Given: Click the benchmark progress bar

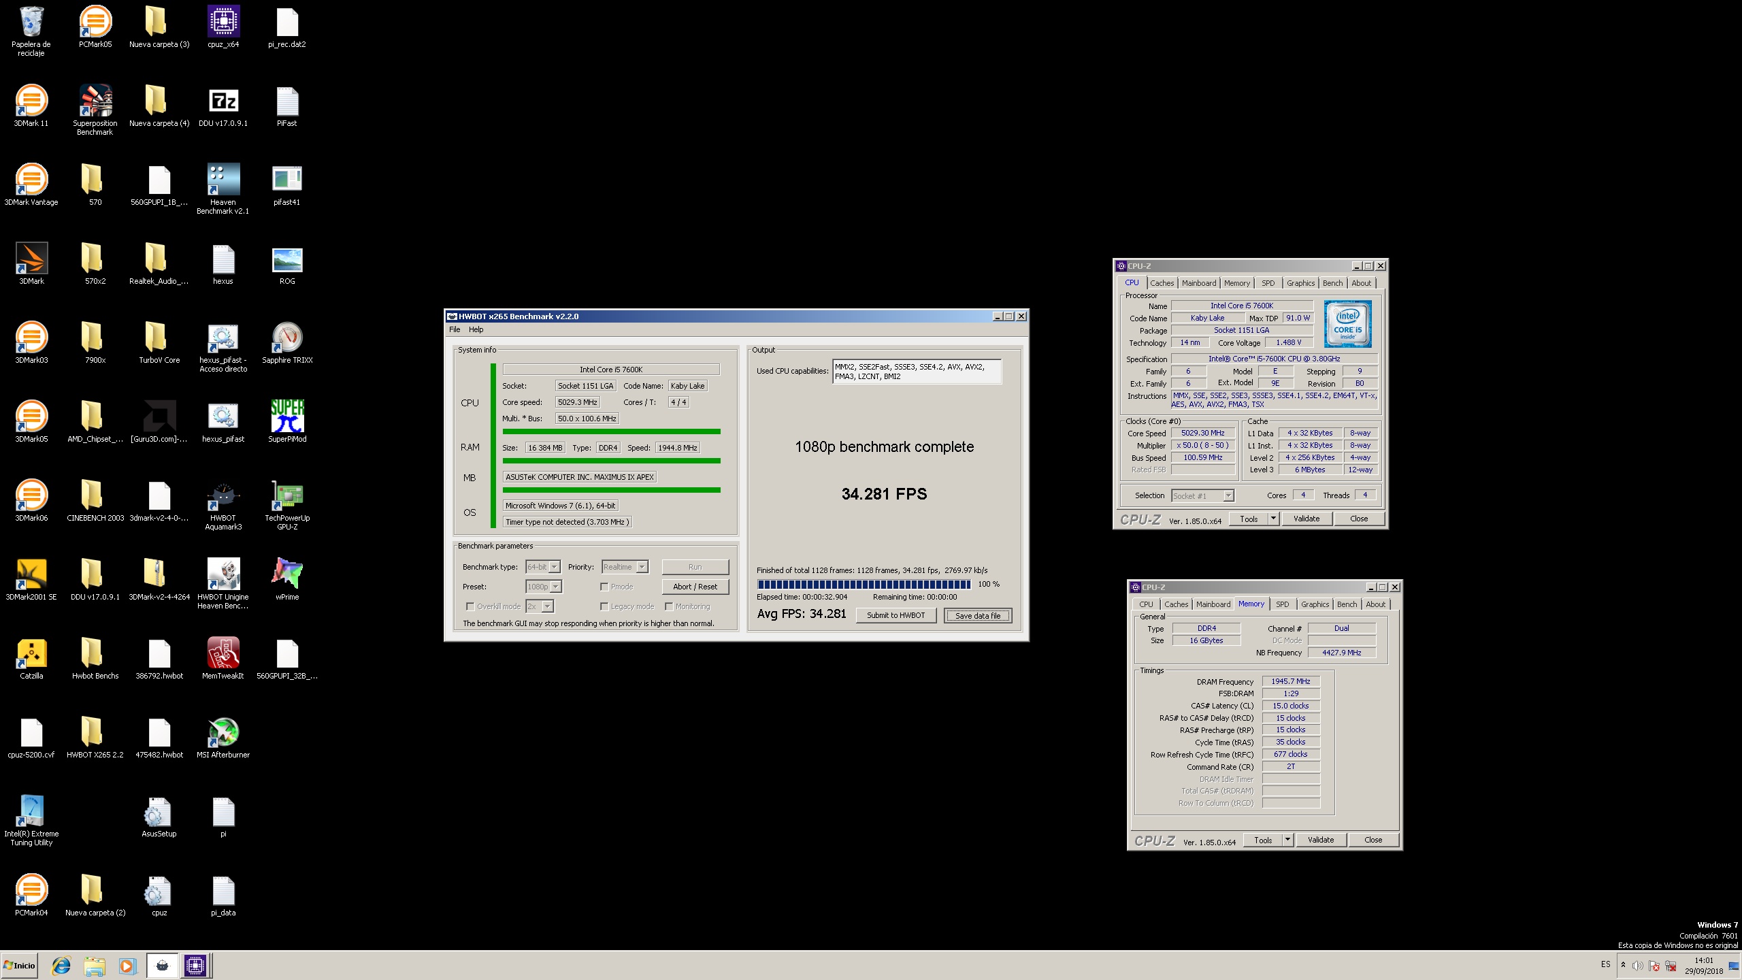Looking at the screenshot, I should [x=864, y=584].
